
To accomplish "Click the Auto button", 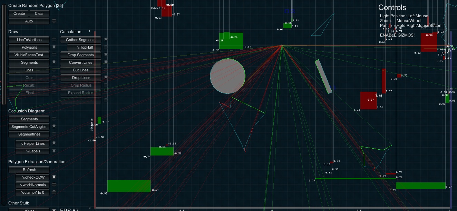I will pyautogui.click(x=29, y=21).
